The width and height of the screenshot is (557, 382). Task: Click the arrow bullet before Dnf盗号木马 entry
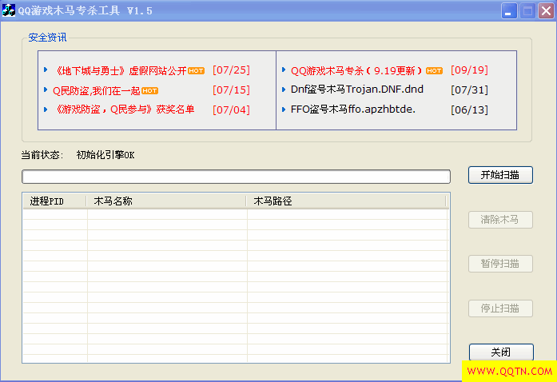pos(284,90)
